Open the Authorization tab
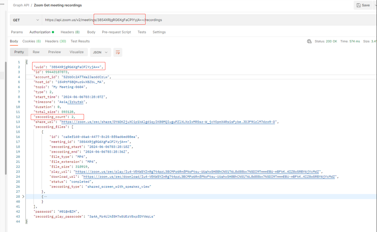This screenshot has height=232, width=377. pos(42,32)
